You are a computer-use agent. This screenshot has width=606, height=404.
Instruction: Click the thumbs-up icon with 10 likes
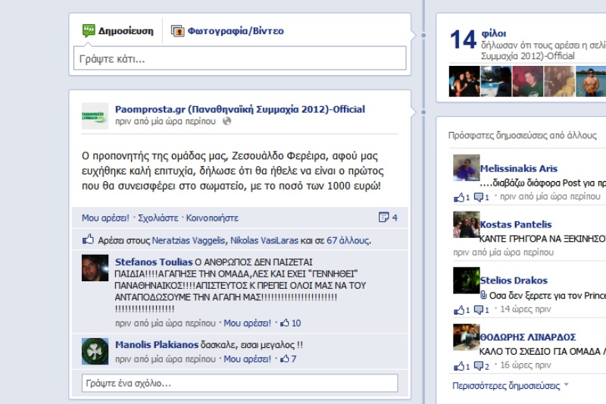click(x=285, y=323)
